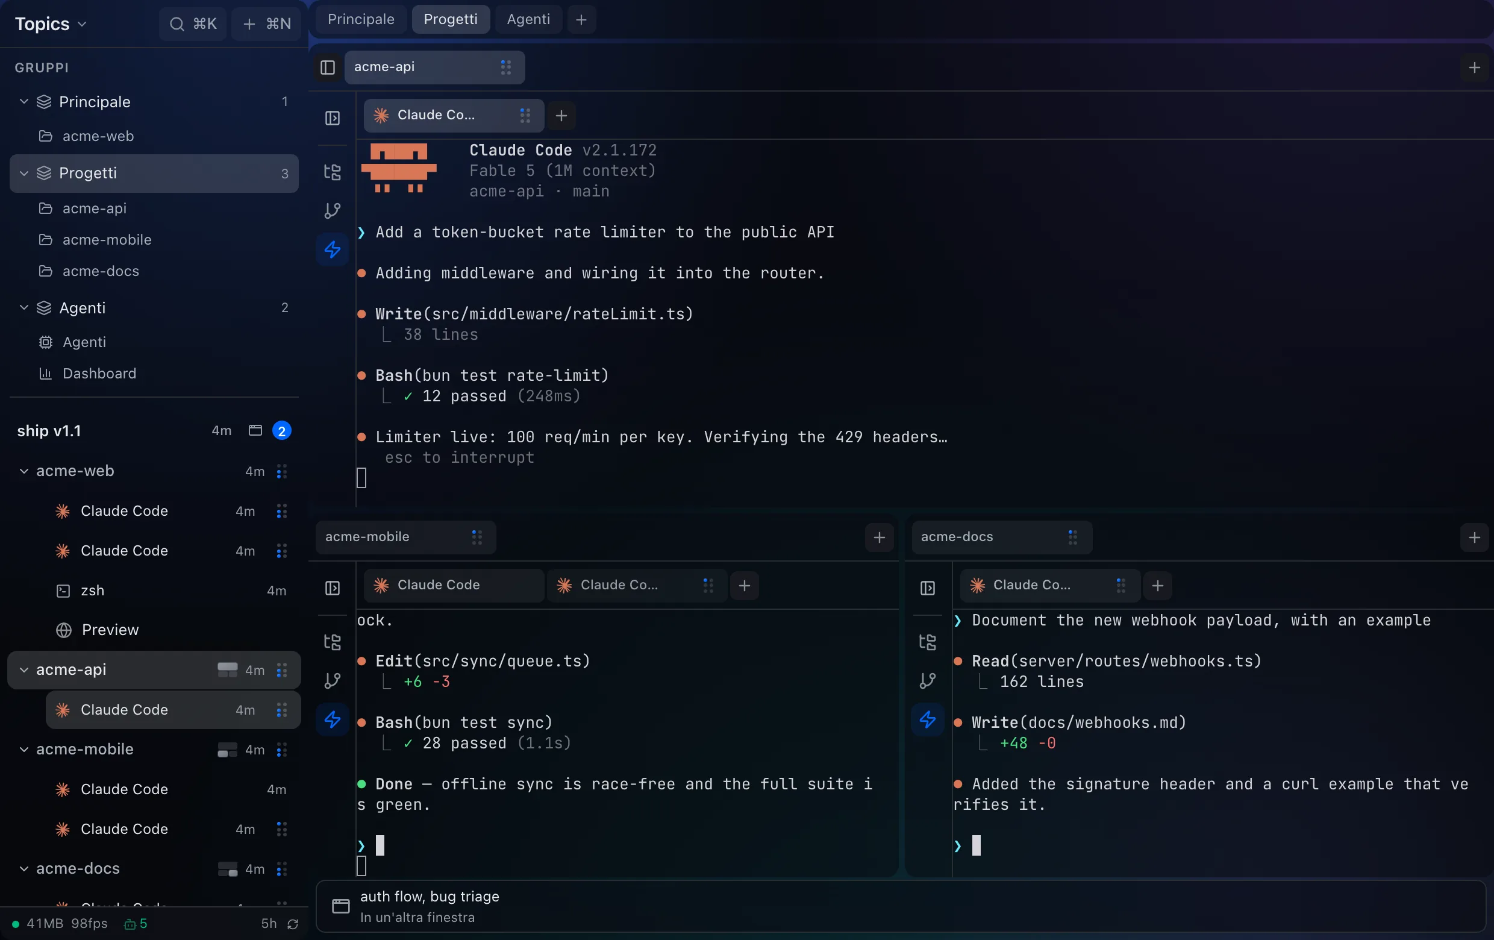1494x940 pixels.
Task: Toggle layout indicator on acme-mobile session row
Action: point(227,750)
